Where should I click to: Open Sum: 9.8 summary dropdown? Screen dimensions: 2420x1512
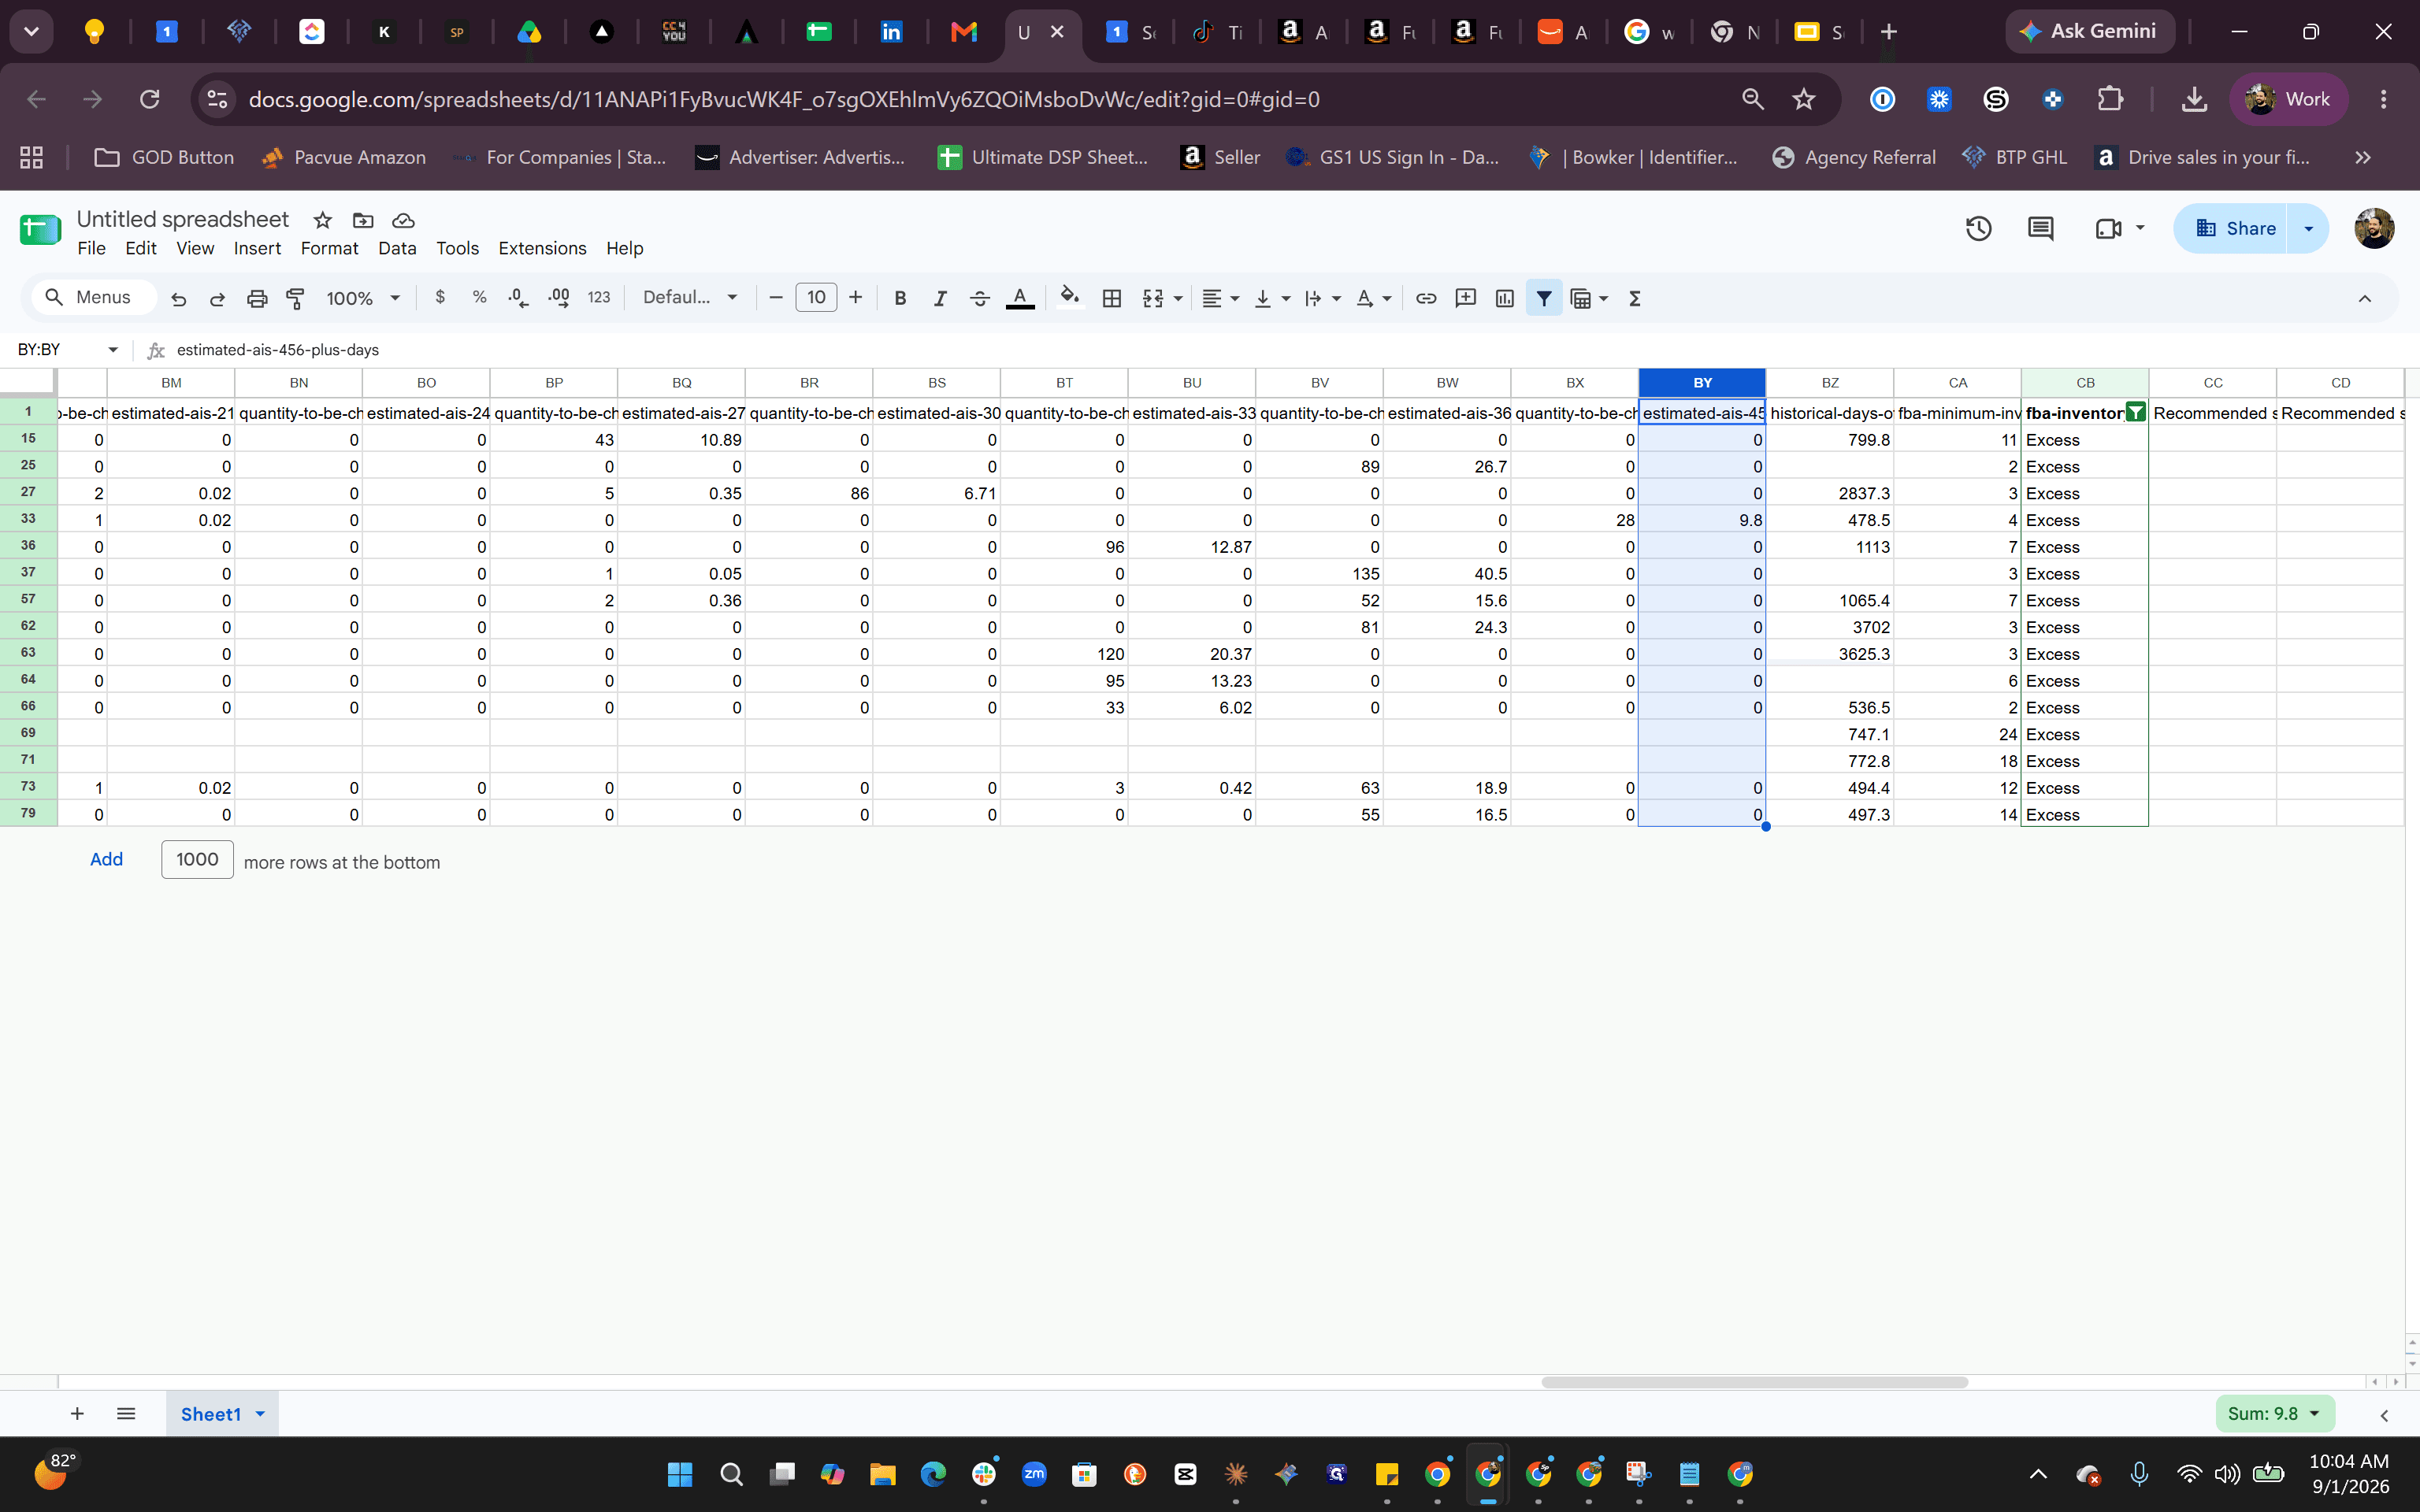(2274, 1414)
